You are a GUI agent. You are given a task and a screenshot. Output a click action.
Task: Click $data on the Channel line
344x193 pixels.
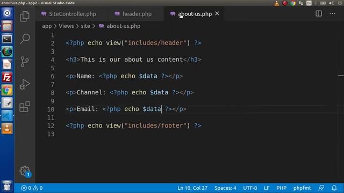pos(159,93)
